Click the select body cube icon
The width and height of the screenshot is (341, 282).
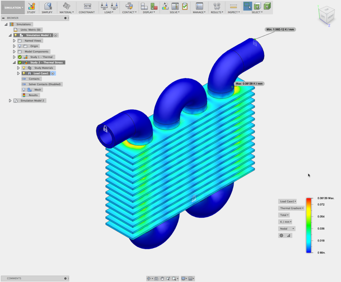click(257, 6)
